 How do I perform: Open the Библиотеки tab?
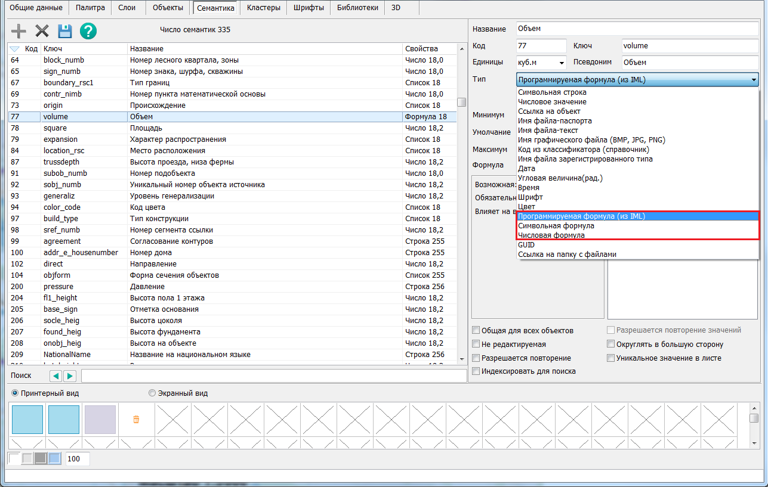[357, 8]
